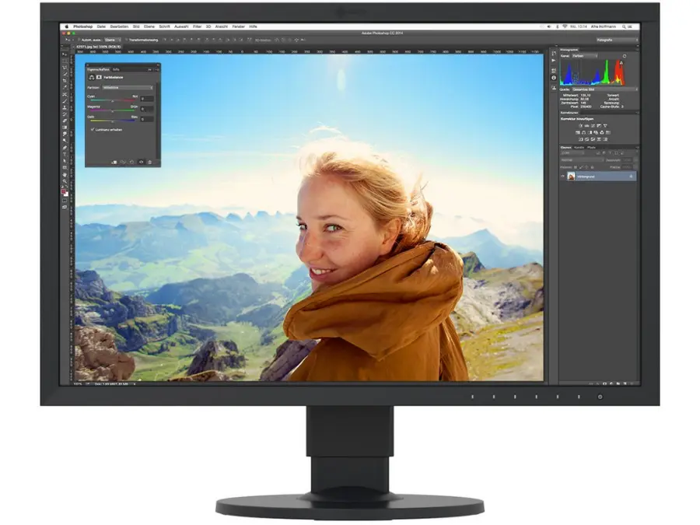Click the clip-to-layer icon in Eigenschaften panel
Viewport: 700px width, 525px height.
point(114,162)
